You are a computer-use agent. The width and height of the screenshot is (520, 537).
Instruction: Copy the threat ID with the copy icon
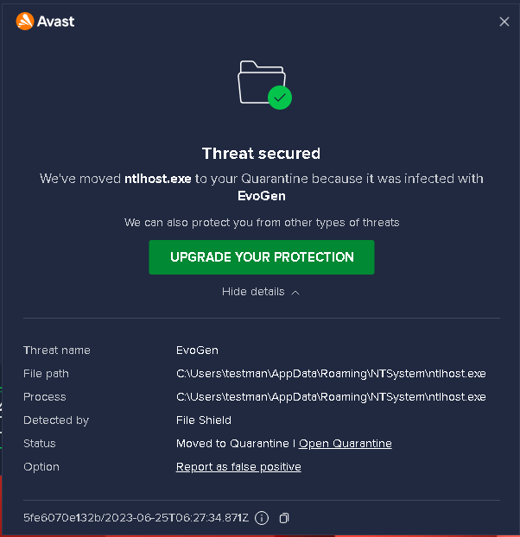pyautogui.click(x=284, y=518)
